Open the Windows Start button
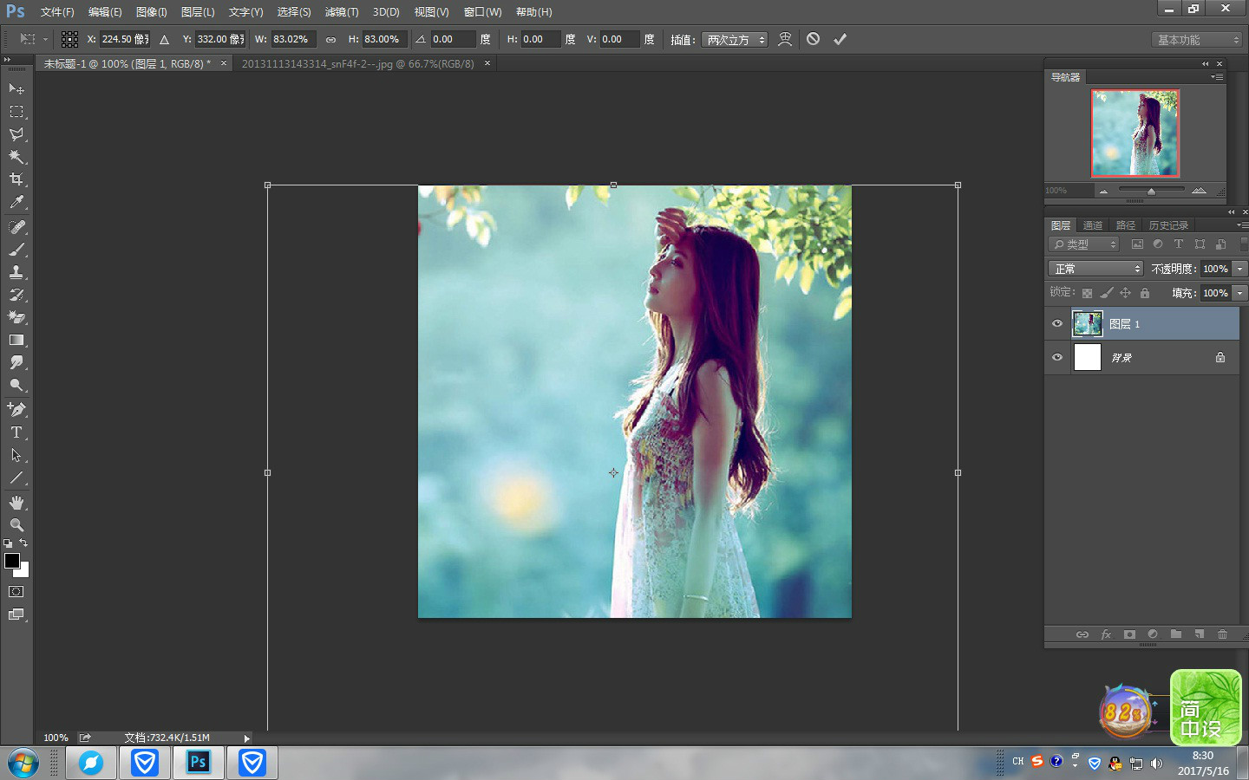 point(23,764)
